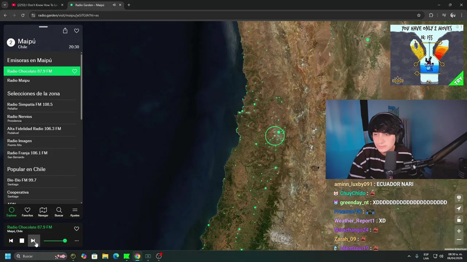The image size is (467, 262).
Task: Go back in browser history
Action: [x=5, y=15]
